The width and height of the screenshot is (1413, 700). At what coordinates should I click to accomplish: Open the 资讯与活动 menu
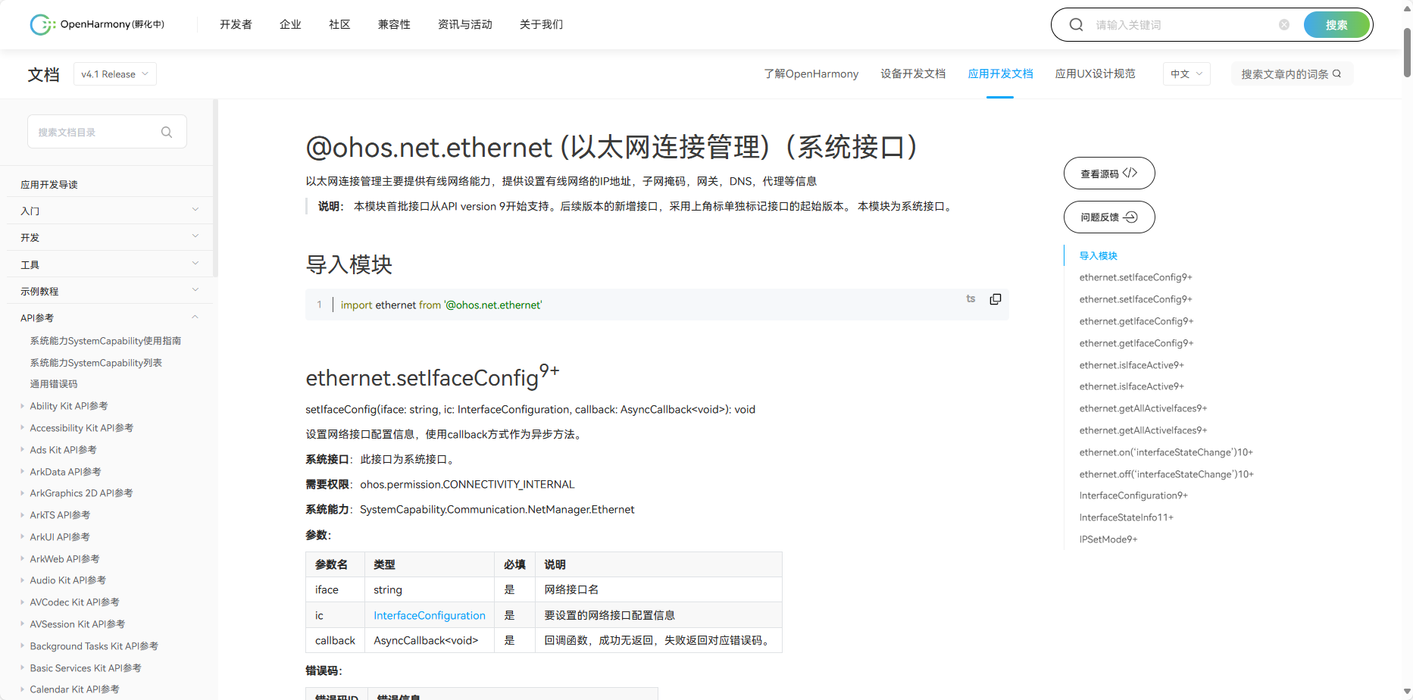pyautogui.click(x=465, y=24)
